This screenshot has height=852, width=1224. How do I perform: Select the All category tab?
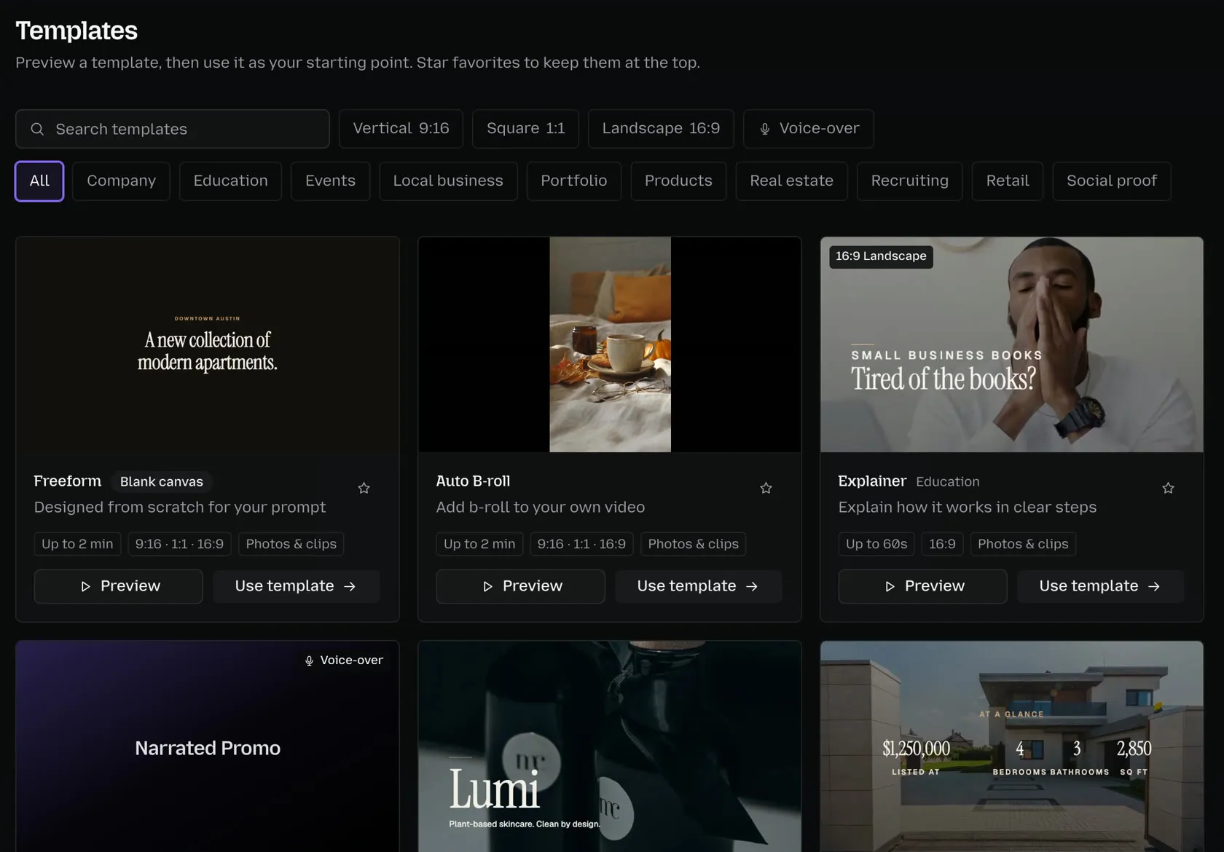(39, 181)
